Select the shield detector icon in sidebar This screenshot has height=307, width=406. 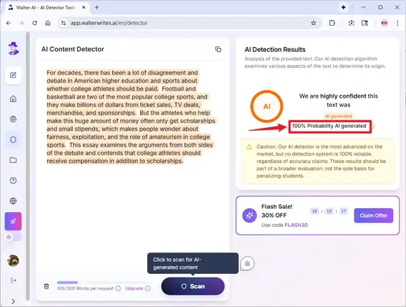pyautogui.click(x=13, y=139)
